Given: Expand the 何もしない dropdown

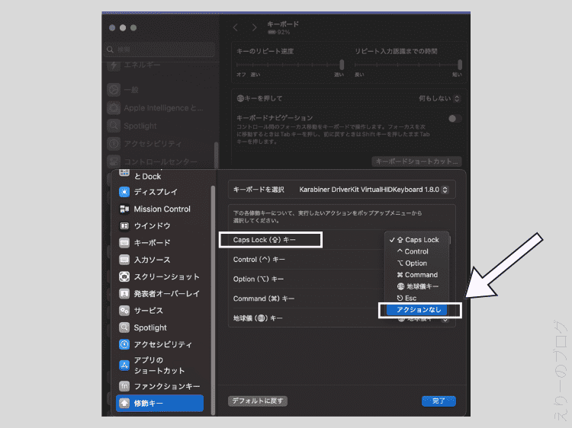Looking at the screenshot, I should click(439, 98).
